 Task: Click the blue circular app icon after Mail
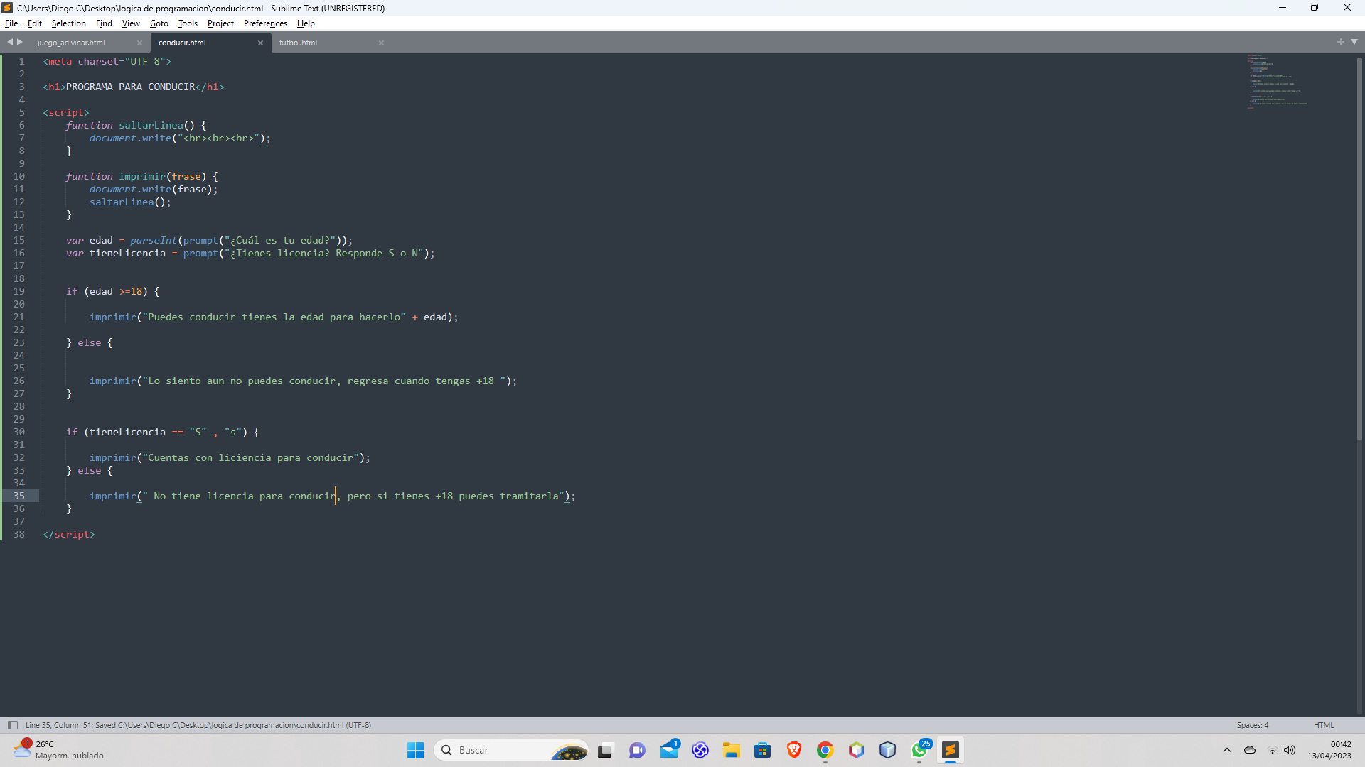(700, 750)
